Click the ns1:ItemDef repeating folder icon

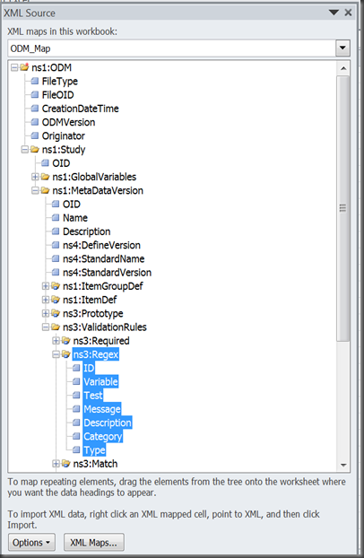[56, 300]
